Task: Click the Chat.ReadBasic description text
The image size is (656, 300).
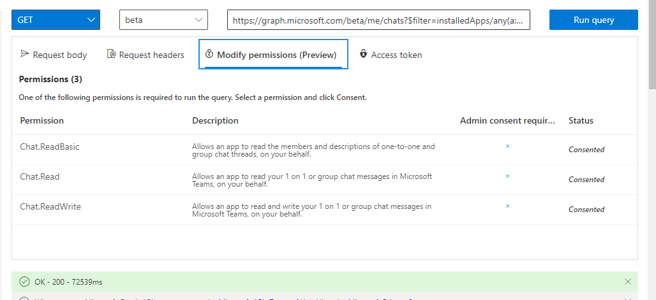Action: [x=313, y=150]
